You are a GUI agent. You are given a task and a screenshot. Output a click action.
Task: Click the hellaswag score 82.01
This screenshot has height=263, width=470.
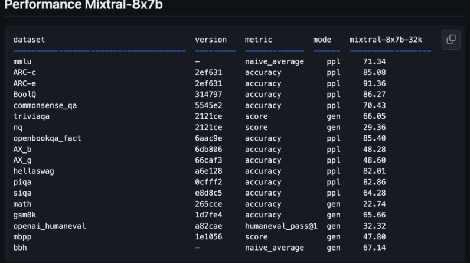tap(374, 171)
